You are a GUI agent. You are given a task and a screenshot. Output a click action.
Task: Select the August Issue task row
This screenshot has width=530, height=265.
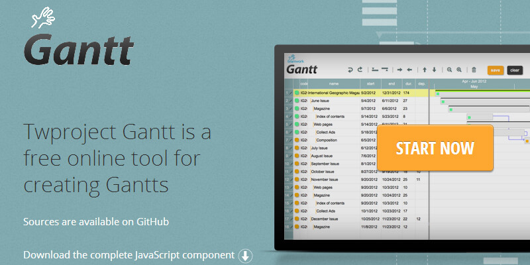[x=356, y=156]
